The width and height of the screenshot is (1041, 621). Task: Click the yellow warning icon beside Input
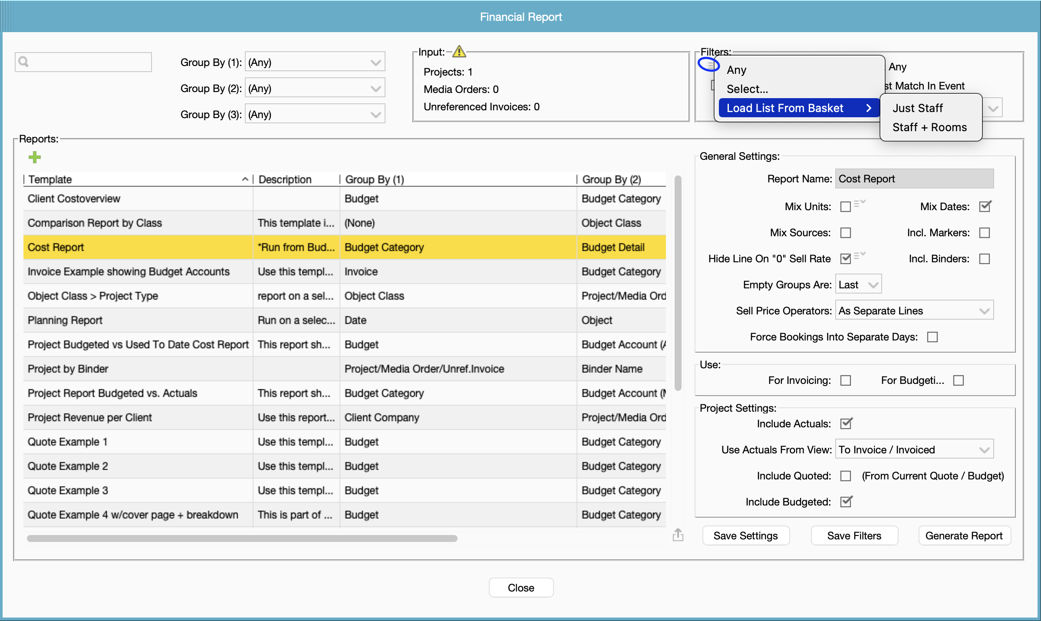tap(459, 52)
